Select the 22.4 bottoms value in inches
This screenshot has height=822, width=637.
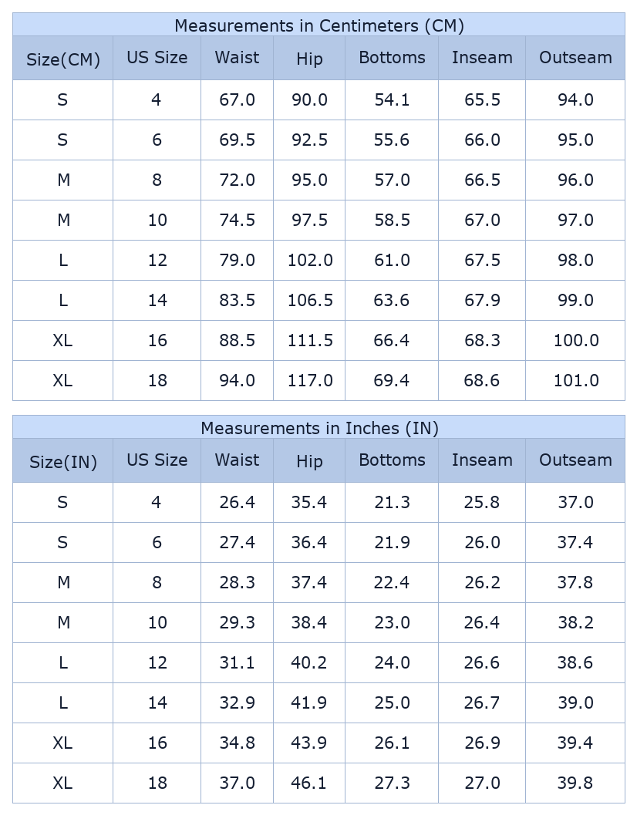392,583
